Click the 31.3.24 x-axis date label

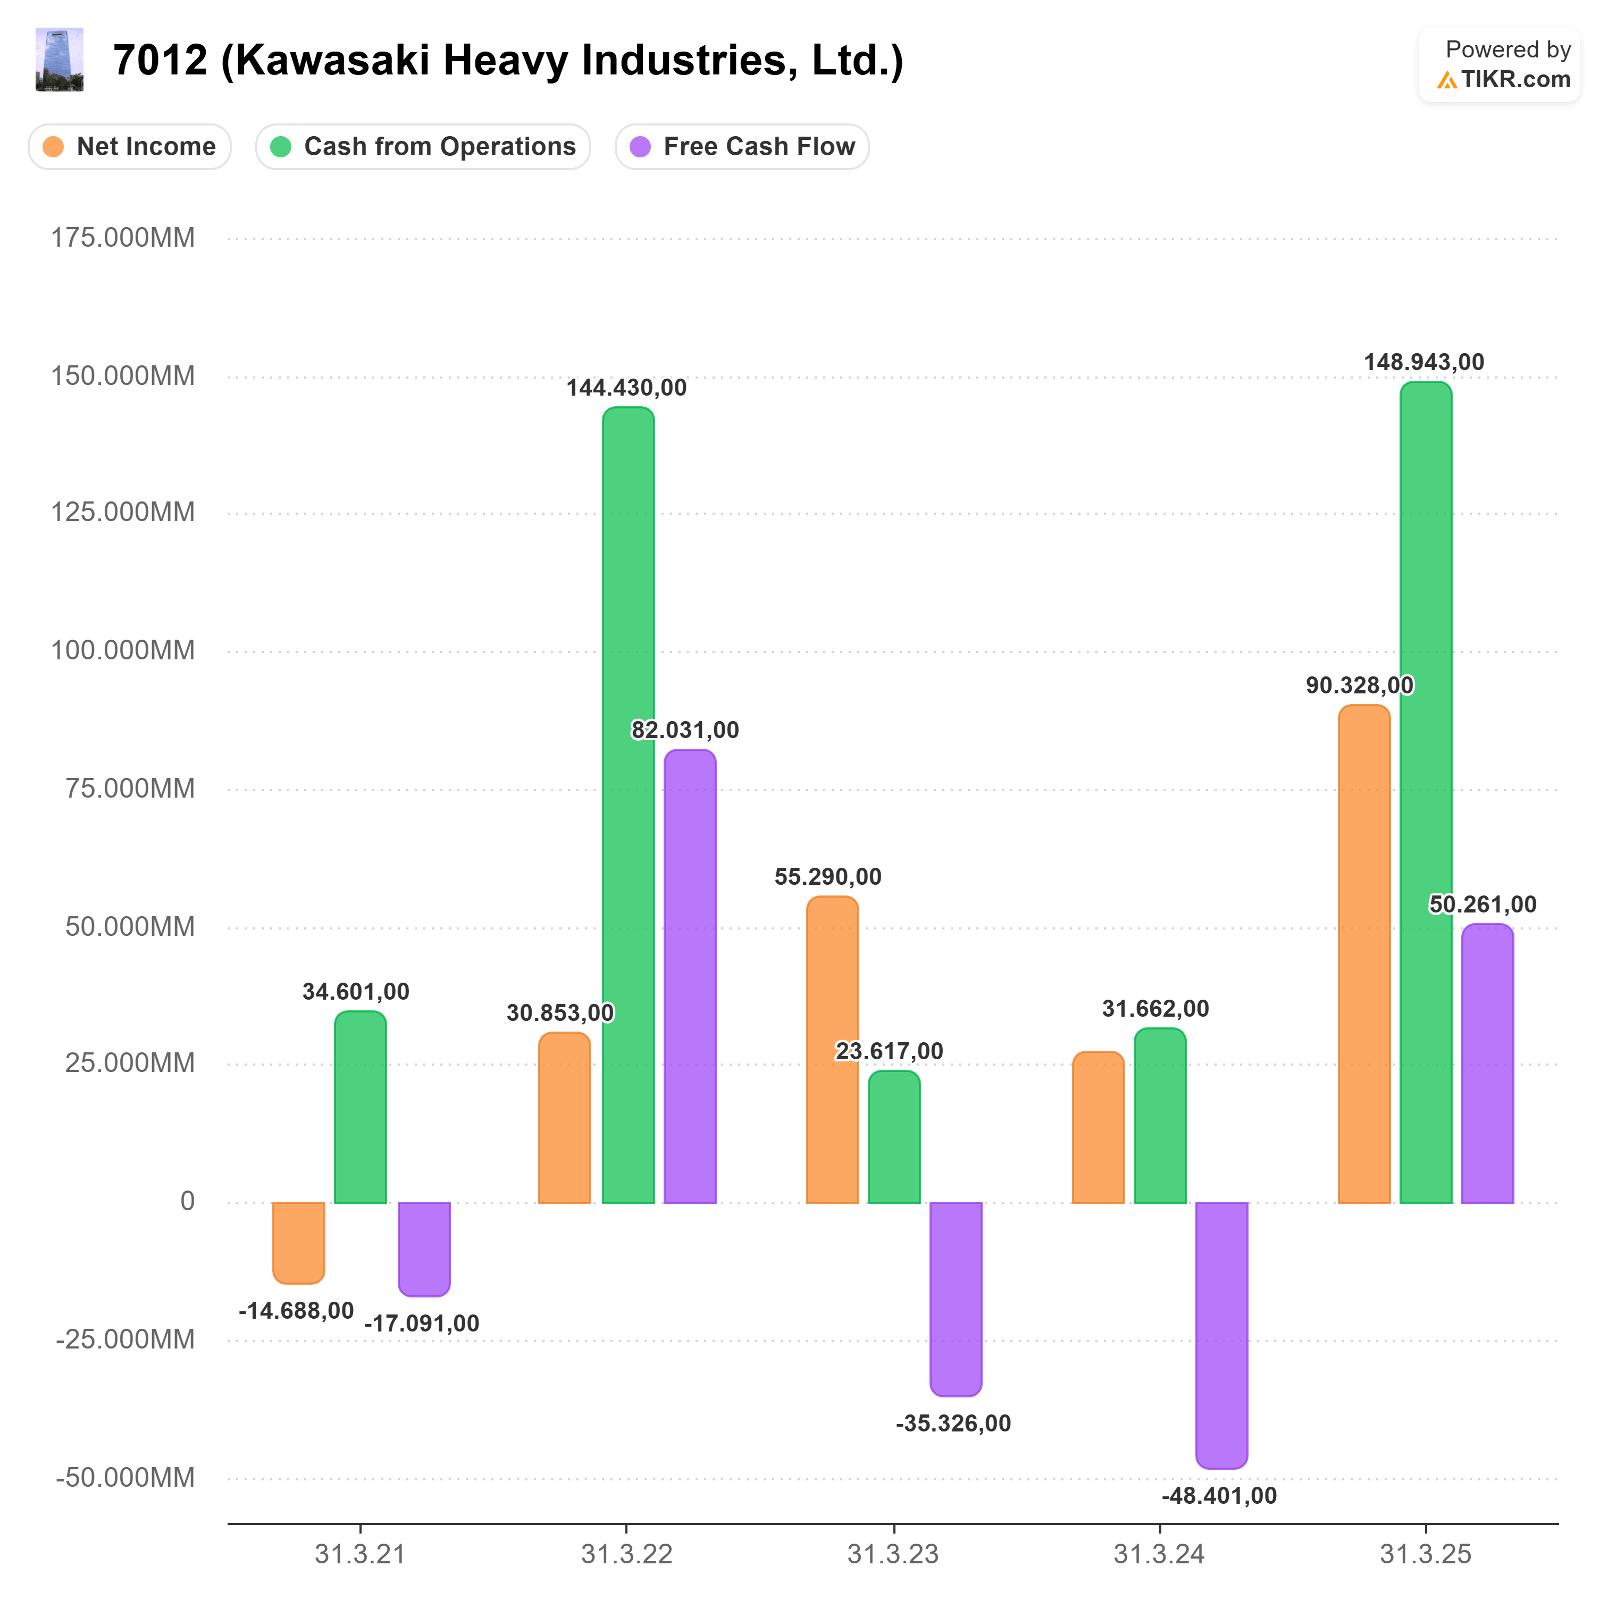click(1159, 1554)
